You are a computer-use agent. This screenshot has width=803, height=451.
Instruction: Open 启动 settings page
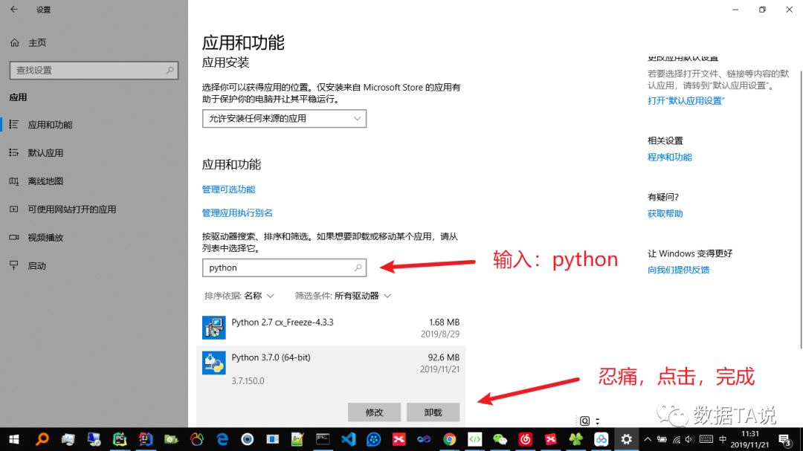pyautogui.click(x=36, y=265)
